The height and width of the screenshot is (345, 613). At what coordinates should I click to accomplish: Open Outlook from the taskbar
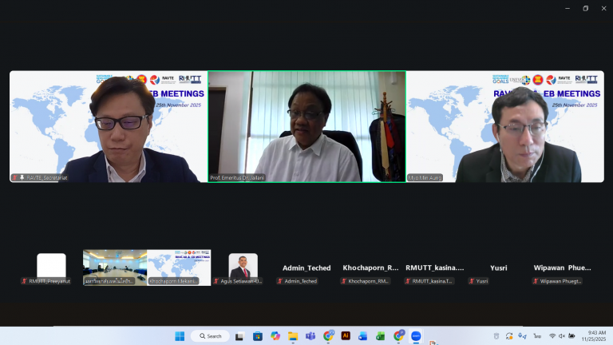pyautogui.click(x=363, y=336)
